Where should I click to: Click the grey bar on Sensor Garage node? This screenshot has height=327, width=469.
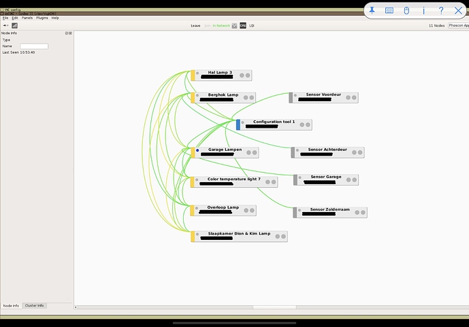click(x=295, y=179)
